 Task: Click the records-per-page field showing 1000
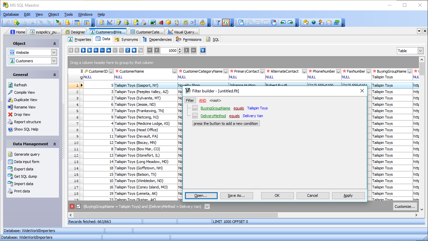click(x=169, y=51)
